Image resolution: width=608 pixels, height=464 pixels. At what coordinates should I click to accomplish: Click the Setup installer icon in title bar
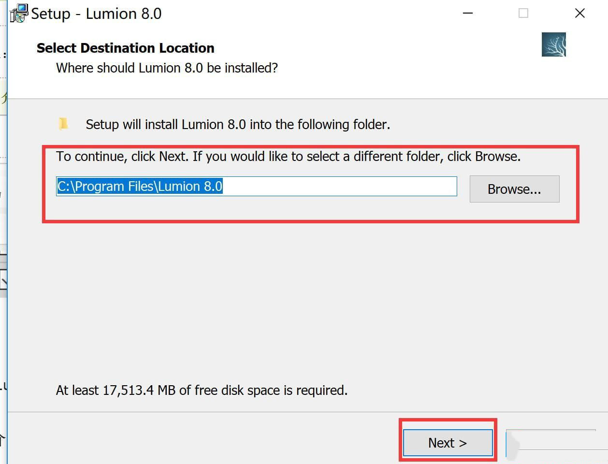19,13
